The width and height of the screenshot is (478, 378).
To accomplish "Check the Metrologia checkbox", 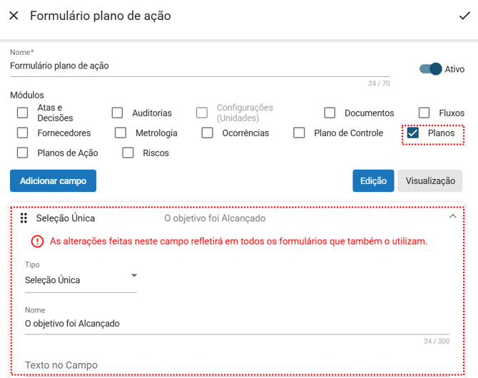I will [x=121, y=133].
